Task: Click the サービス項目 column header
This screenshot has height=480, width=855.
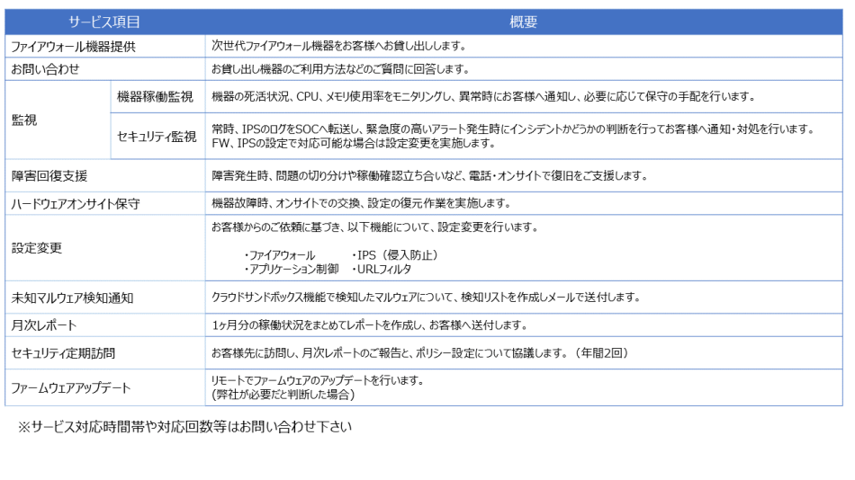Action: click(104, 22)
